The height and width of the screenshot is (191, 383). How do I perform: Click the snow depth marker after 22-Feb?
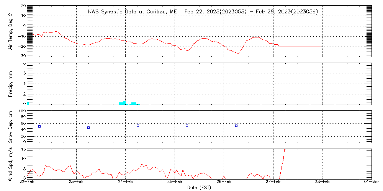click(x=39, y=126)
